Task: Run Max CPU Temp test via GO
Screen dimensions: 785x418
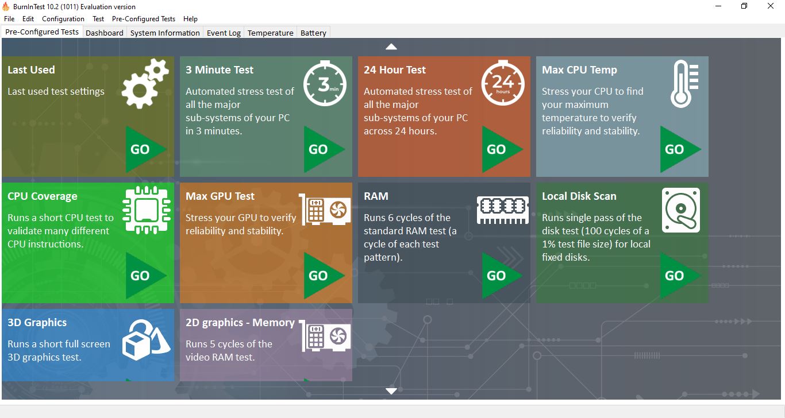Action: (x=680, y=149)
